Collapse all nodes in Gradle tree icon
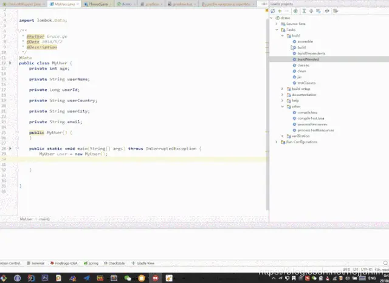The height and width of the screenshot is (283, 389). (311, 11)
